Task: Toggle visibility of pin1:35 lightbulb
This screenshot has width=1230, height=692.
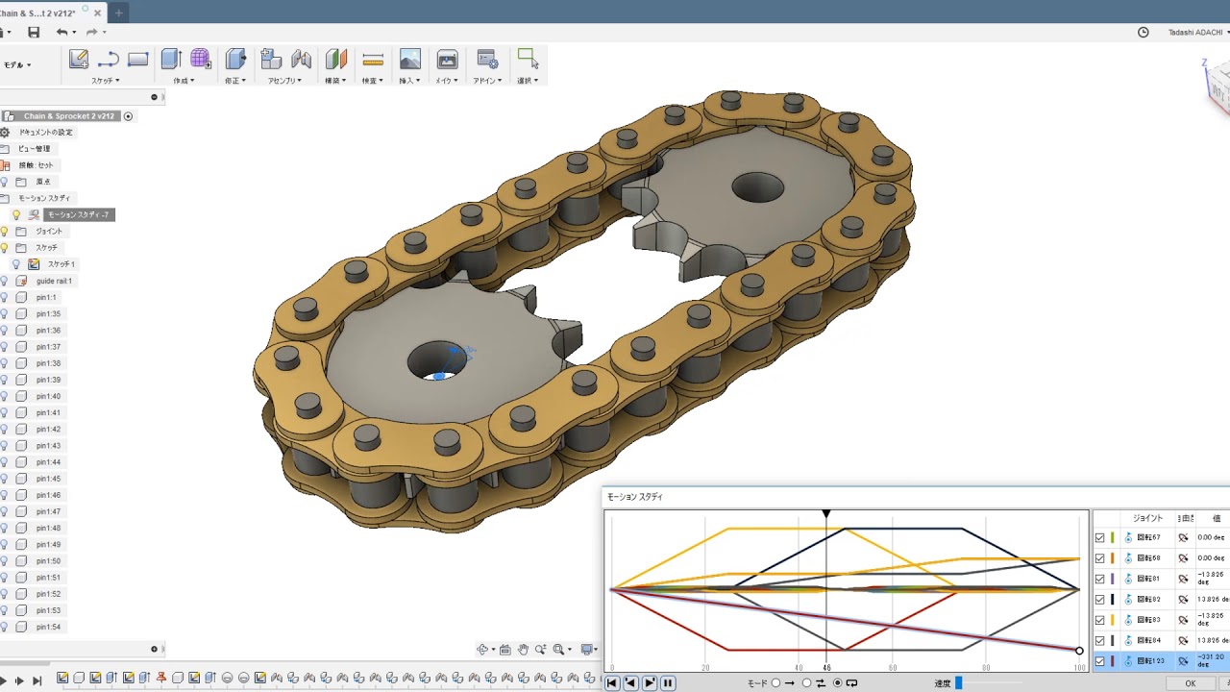Action: tap(5, 313)
